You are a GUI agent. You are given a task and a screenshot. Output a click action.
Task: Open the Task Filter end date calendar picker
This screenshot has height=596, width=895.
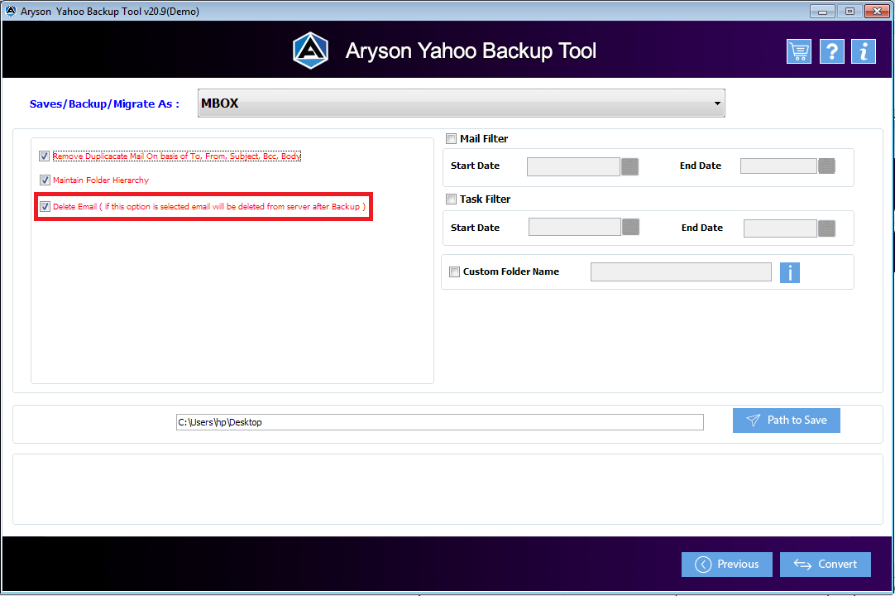click(826, 228)
